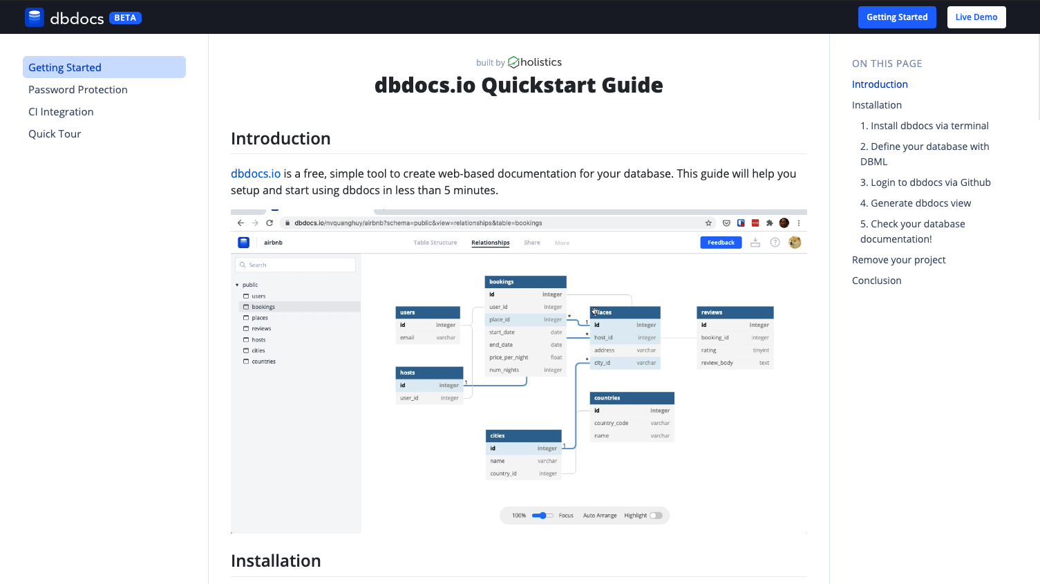The image size is (1040, 584).
Task: Go to Define your database with DBML
Action: click(x=925, y=154)
